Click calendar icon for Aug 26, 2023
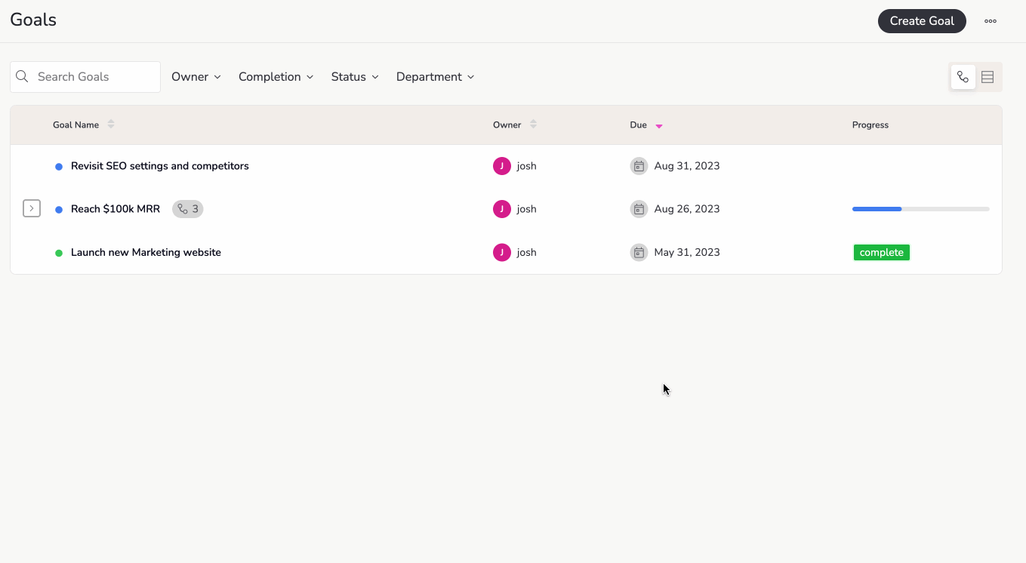This screenshot has width=1026, height=563. coord(639,209)
